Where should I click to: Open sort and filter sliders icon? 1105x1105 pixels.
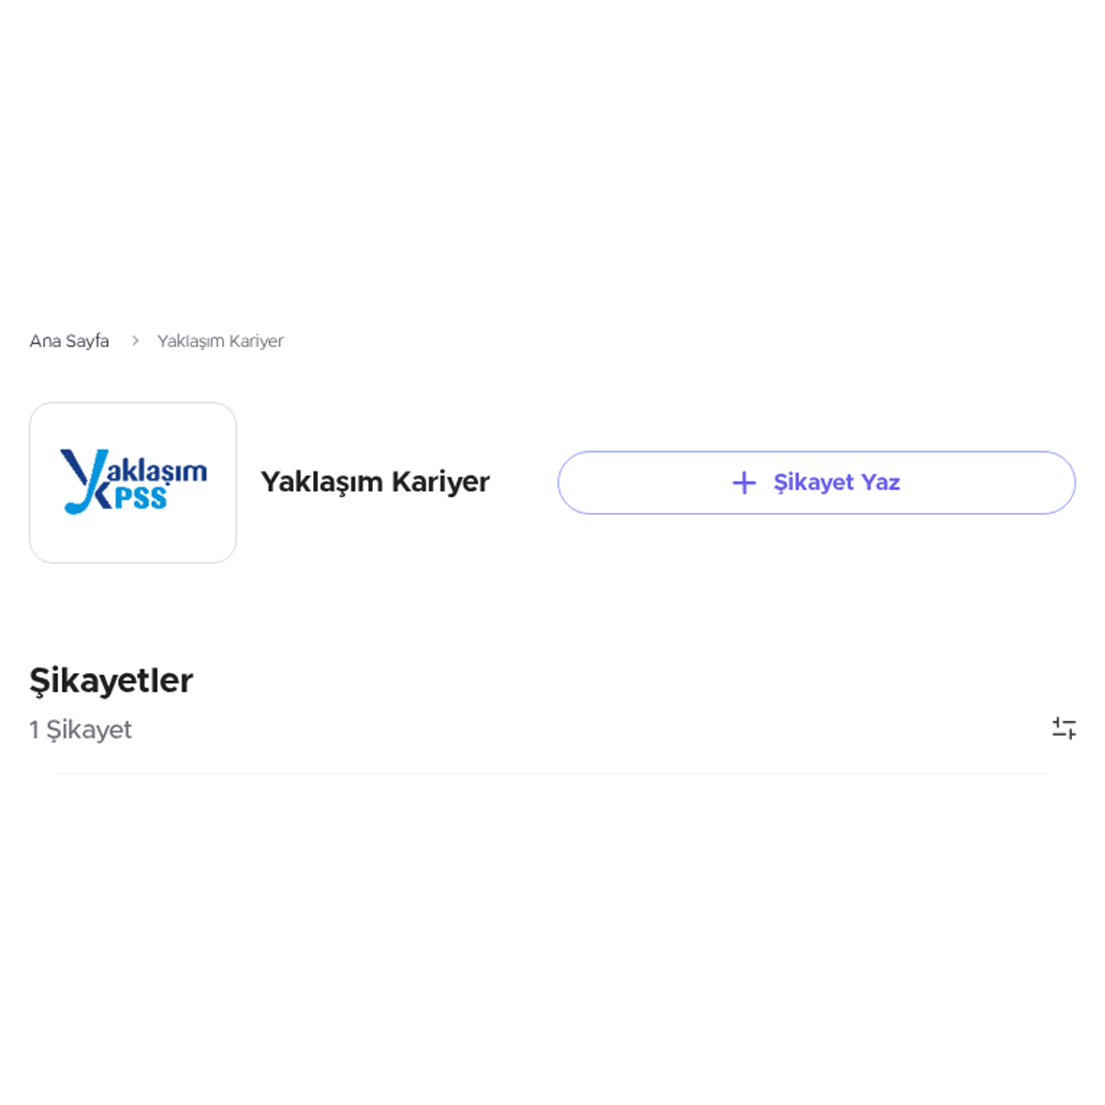1064,728
